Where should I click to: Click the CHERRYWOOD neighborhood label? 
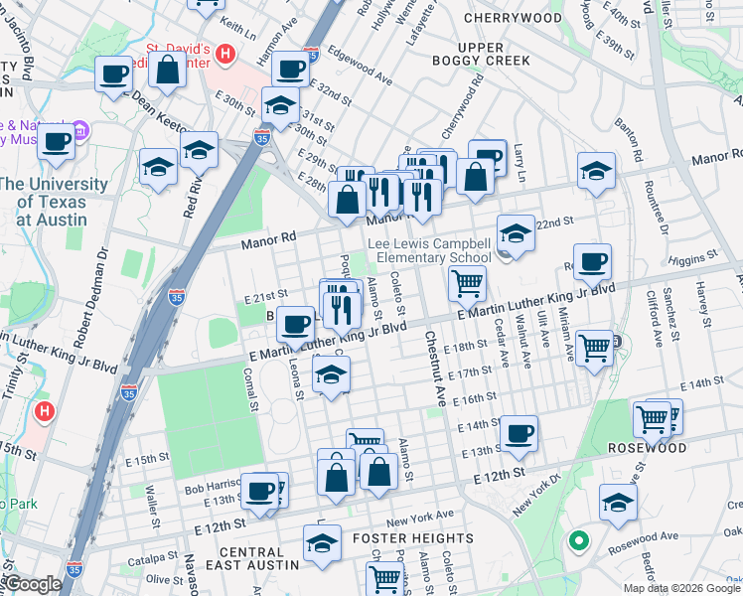513,18
